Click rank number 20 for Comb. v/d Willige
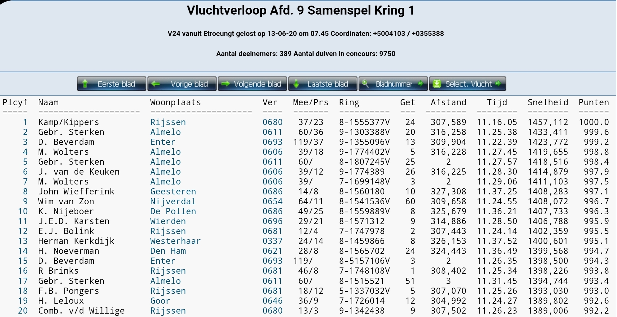Screen dimensions: 617x317 point(23,311)
